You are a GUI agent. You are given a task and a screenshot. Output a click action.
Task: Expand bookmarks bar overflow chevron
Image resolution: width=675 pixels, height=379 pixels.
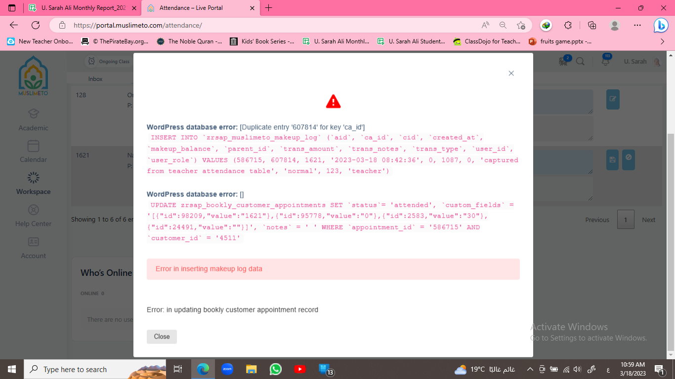tap(663, 41)
